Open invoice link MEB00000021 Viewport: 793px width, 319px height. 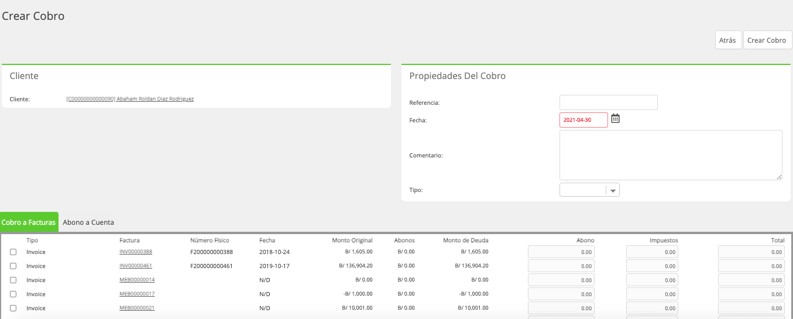pyautogui.click(x=137, y=308)
